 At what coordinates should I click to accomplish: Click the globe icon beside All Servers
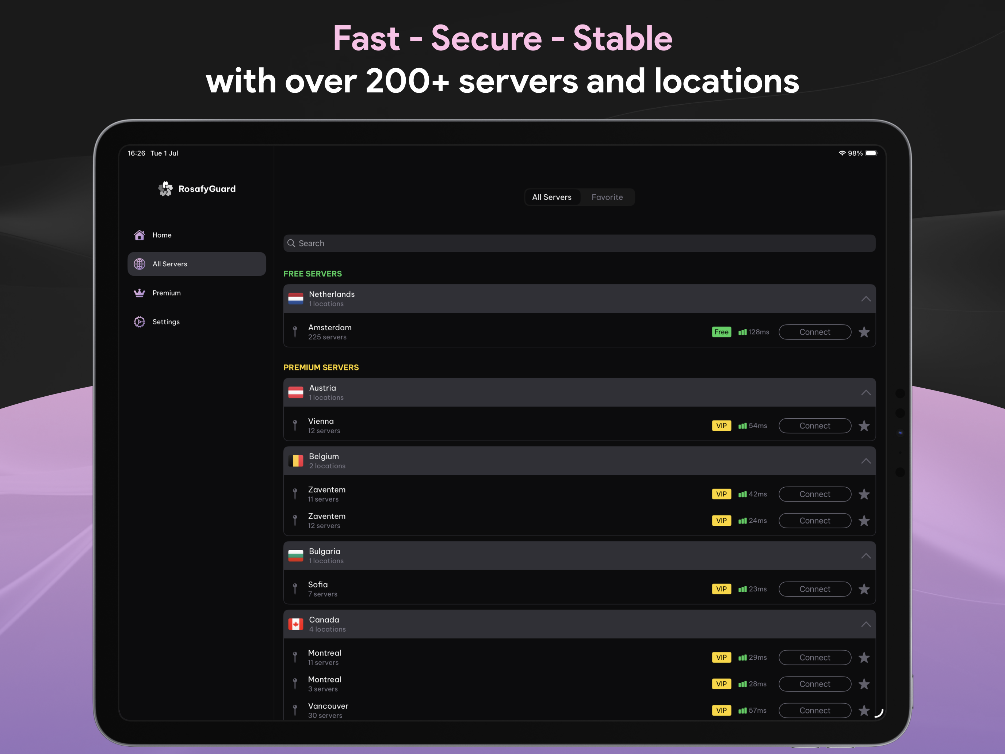pos(140,264)
